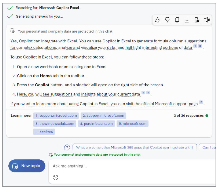Click the shield icon in data protection banner

(x=12, y=31)
